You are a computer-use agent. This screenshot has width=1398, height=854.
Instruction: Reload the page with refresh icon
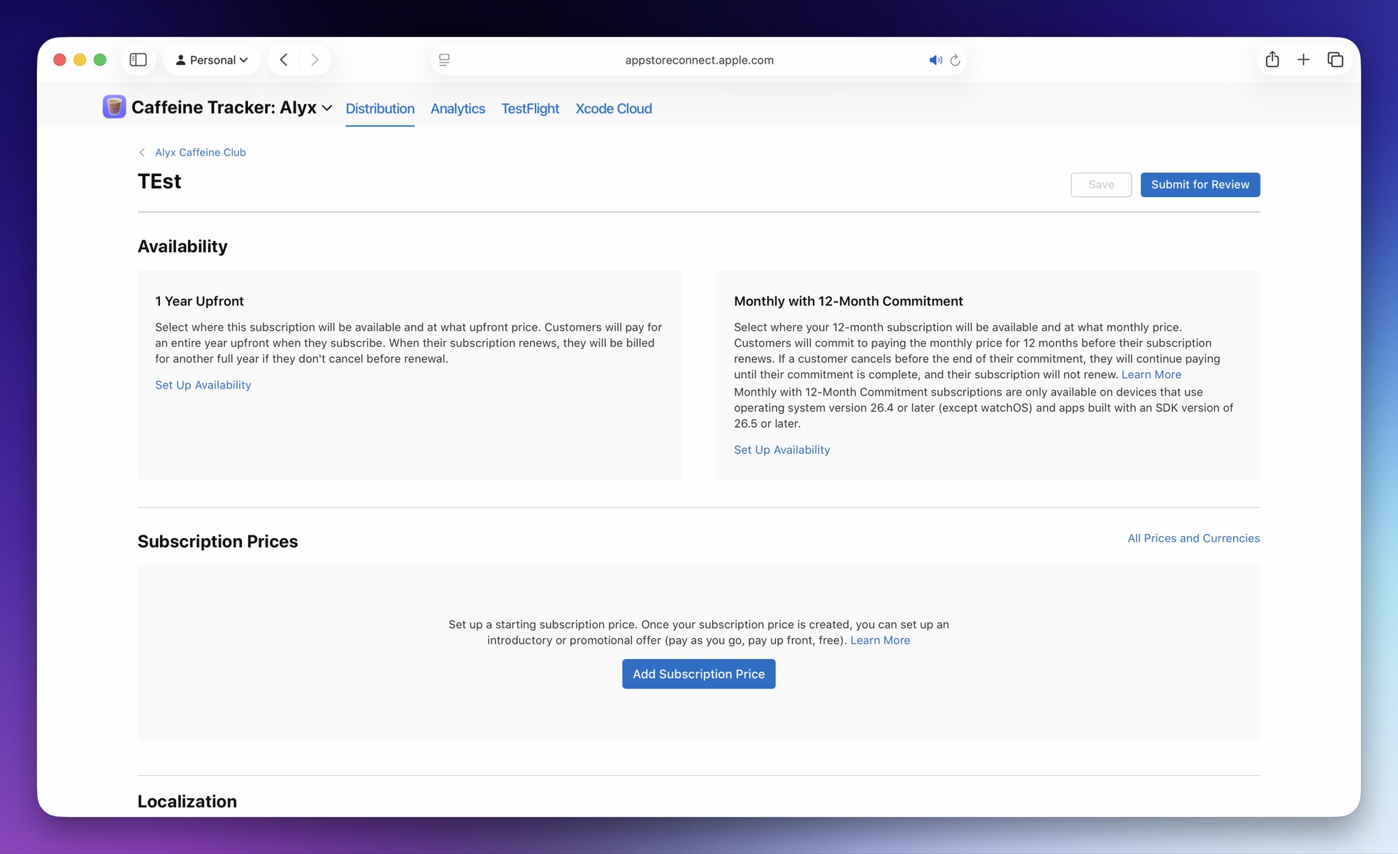[956, 60]
